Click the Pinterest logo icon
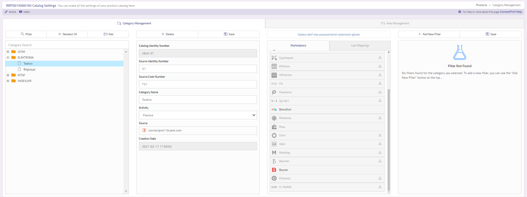Screen dimensions: 527x197 274,178
